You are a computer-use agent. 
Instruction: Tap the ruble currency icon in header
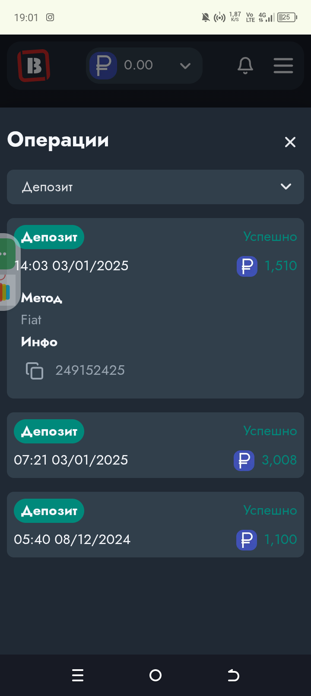point(103,66)
